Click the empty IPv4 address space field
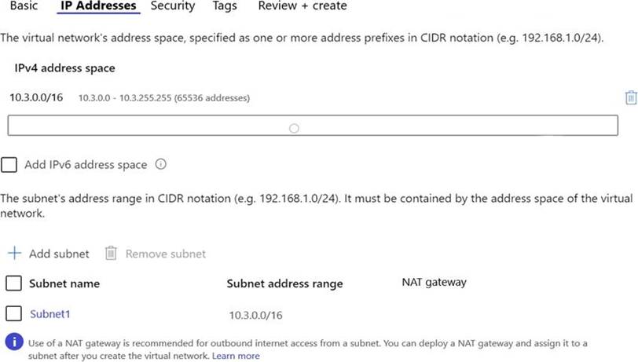The image size is (638, 362). click(313, 126)
